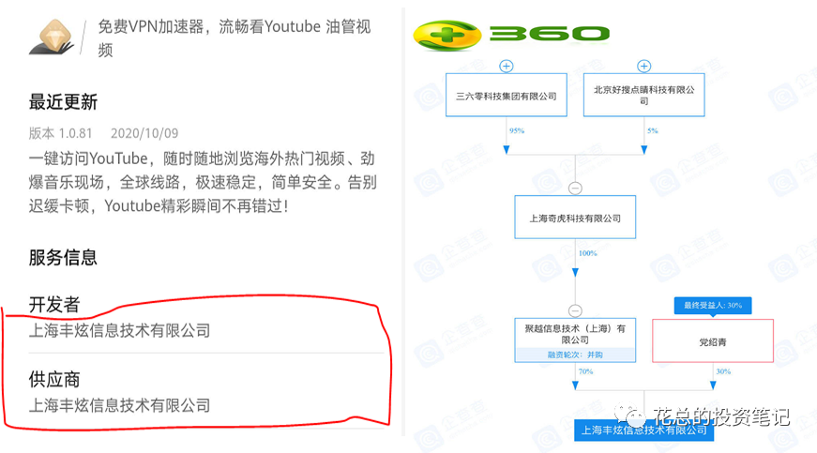Click supplier name under 供应商
This screenshot has width=817, height=453.
pos(119,405)
